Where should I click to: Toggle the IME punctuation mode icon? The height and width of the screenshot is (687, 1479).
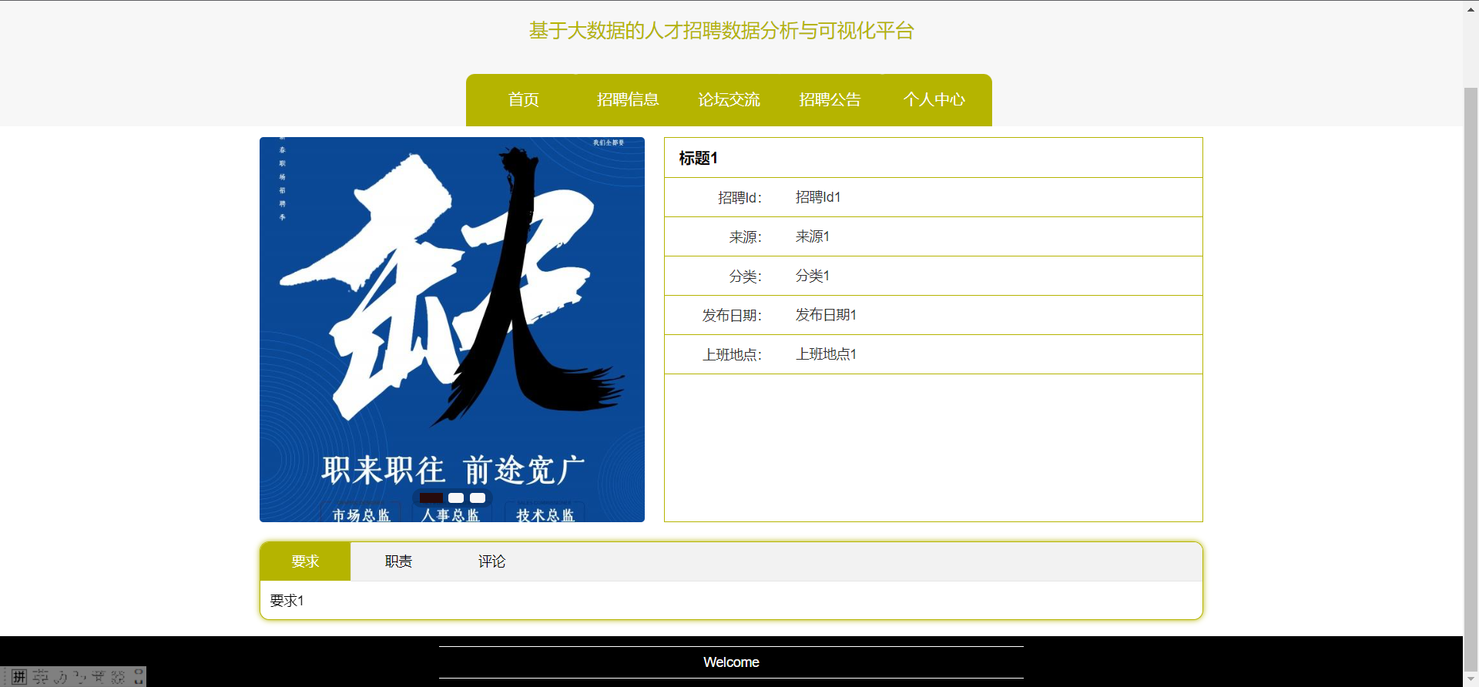79,677
